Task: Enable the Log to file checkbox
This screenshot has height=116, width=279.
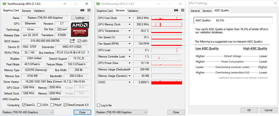Action: tap(98, 106)
